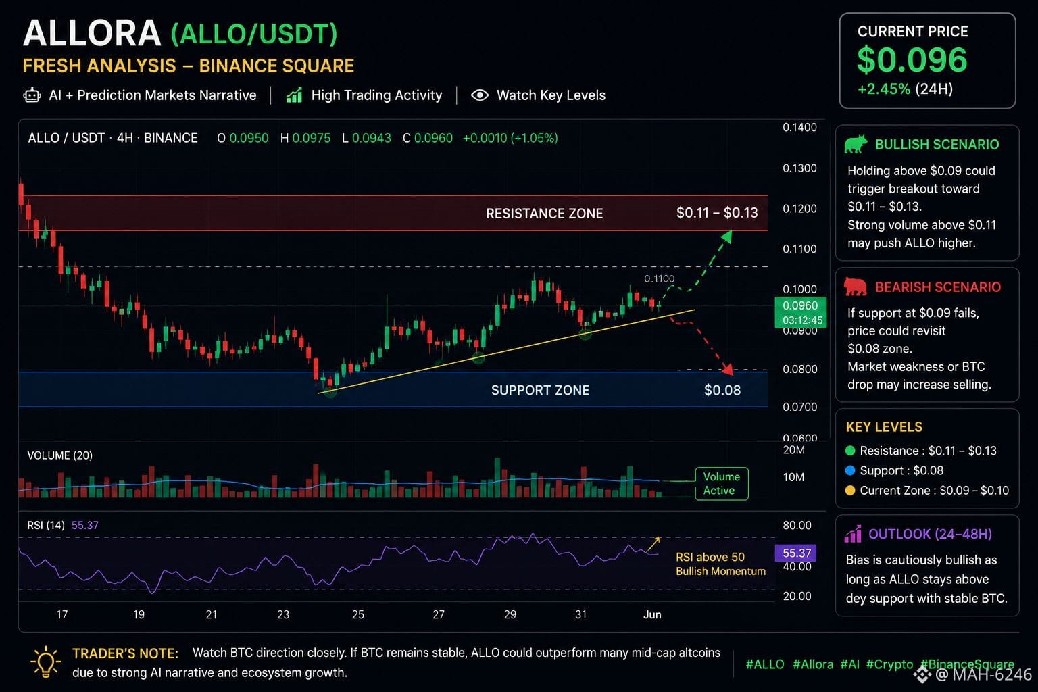Click the ALLO / USDT · 4H · BINANCE chart label

[113, 138]
